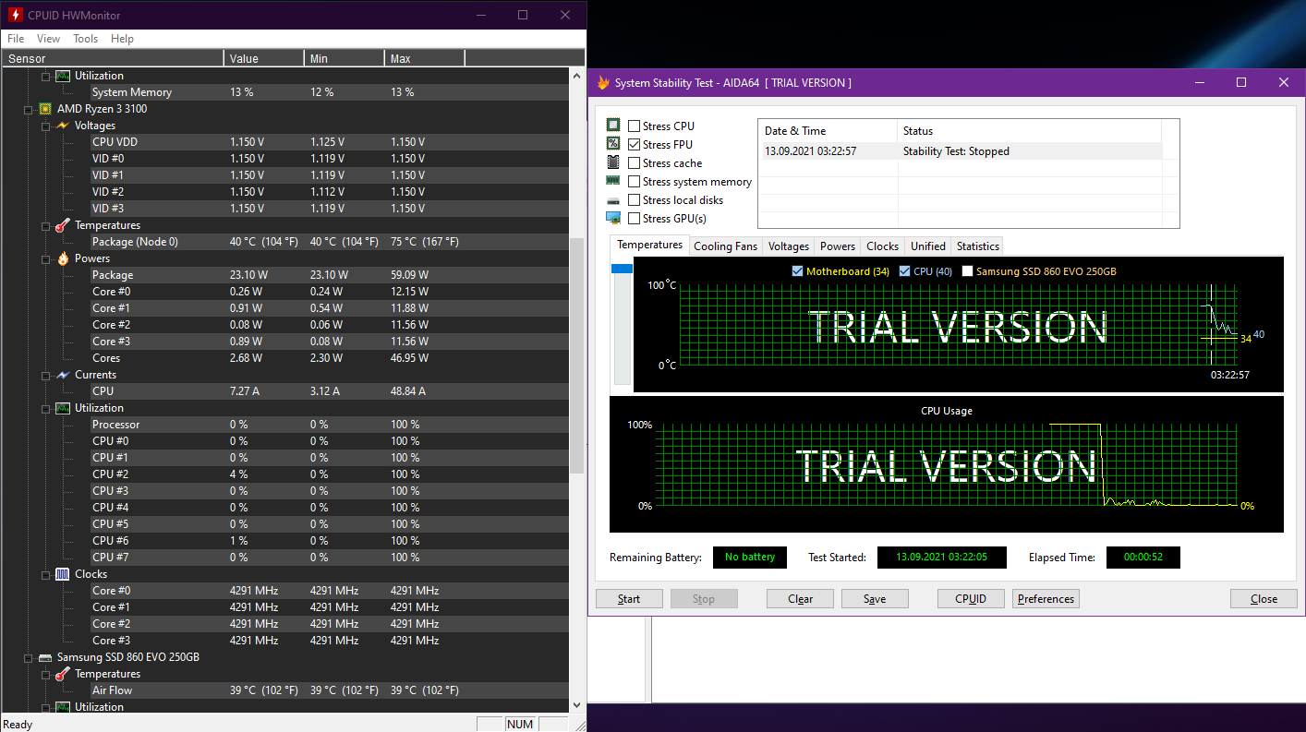Enable the Stress GPU(s) checkbox
Screen dimensions: 1306x732
click(x=635, y=219)
